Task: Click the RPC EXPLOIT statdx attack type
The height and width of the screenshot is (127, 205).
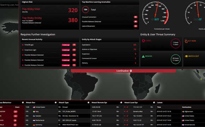Action: point(74,120)
